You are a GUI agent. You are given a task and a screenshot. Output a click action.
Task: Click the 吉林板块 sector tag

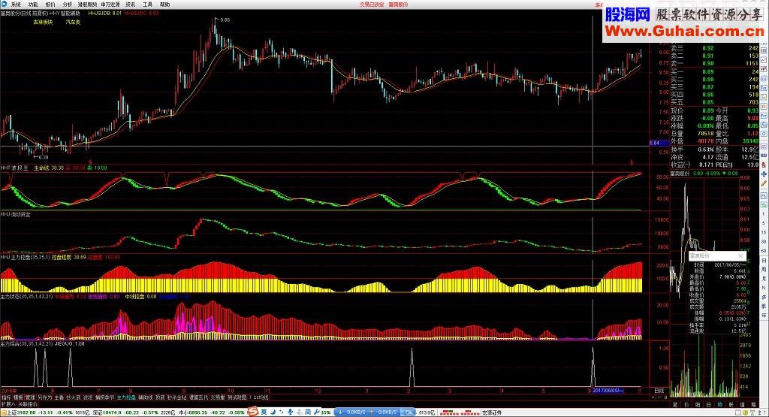click(x=43, y=22)
